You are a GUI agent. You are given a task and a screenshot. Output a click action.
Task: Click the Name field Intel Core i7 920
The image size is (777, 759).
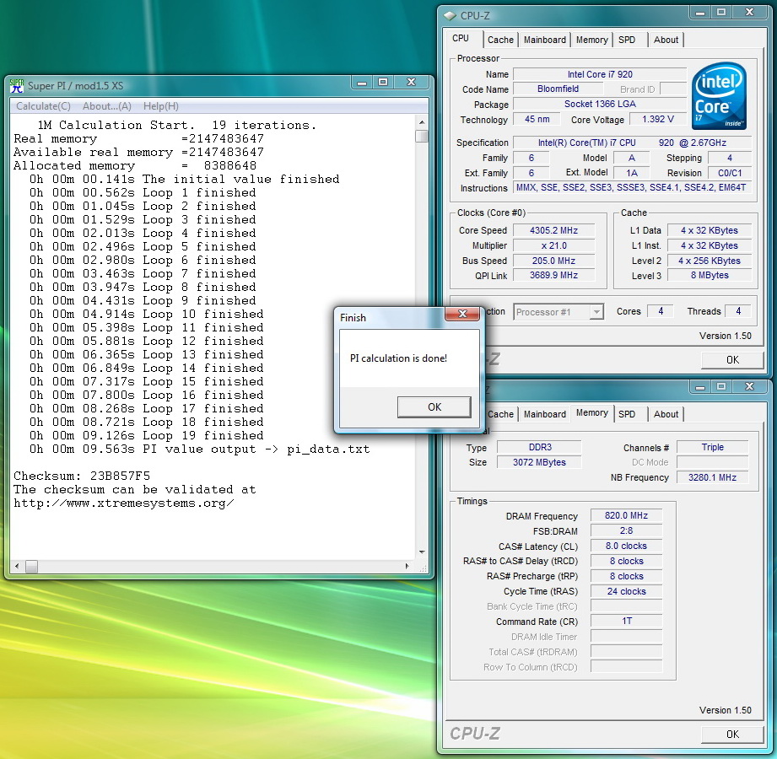coord(600,74)
